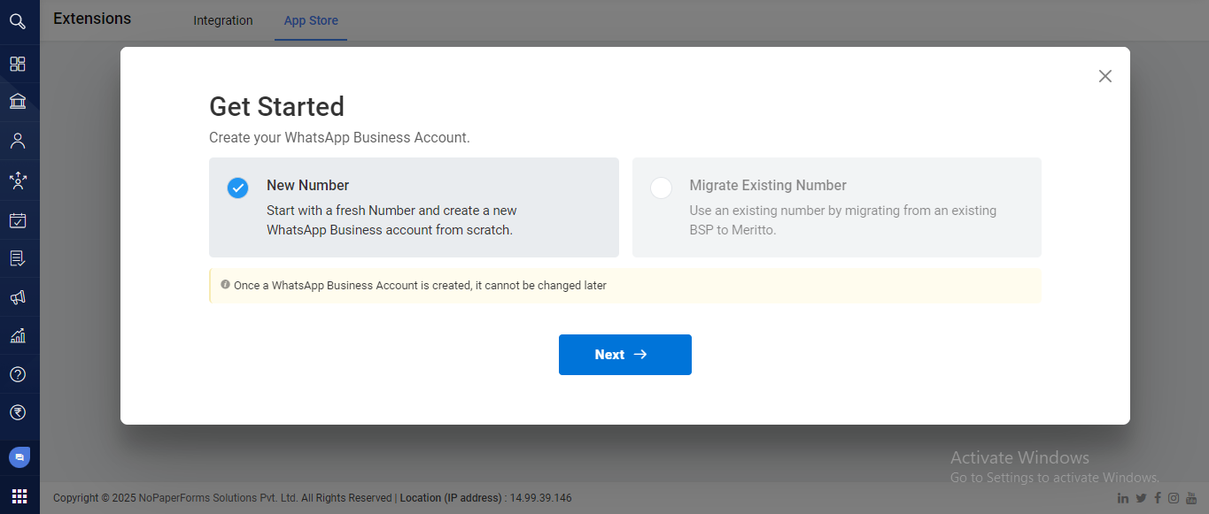Click the institution building icon in sidebar
This screenshot has width=1209, height=514.
coord(18,102)
